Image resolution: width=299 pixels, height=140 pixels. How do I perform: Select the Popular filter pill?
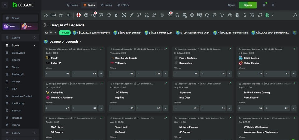[x=65, y=33]
